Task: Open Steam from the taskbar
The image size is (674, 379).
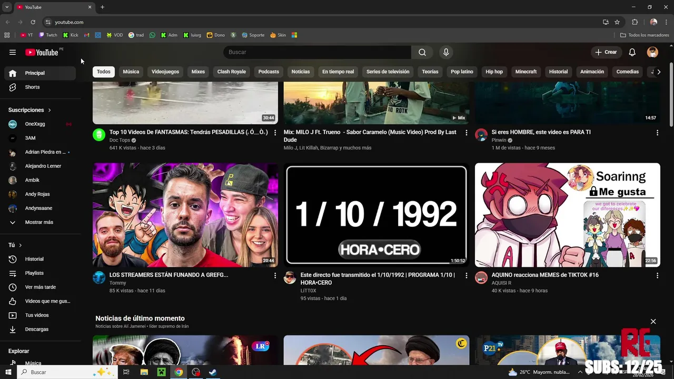Action: (x=213, y=372)
